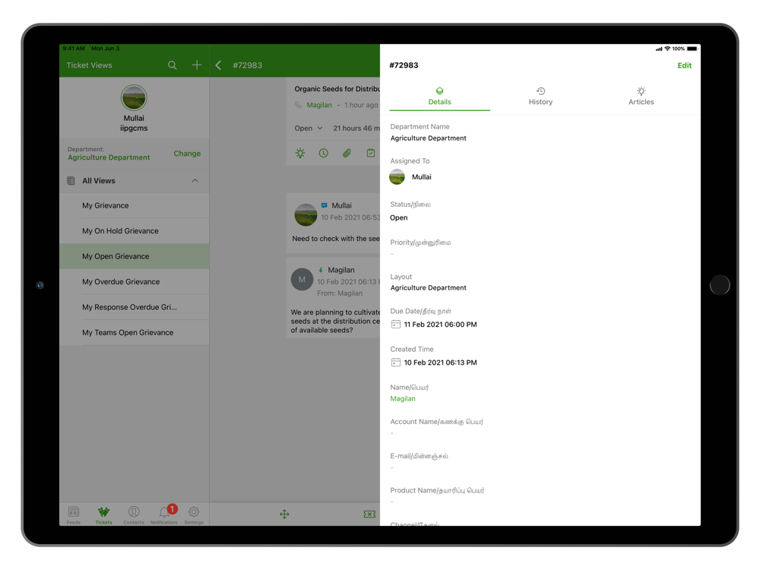Open the Open status dropdown

pos(309,128)
